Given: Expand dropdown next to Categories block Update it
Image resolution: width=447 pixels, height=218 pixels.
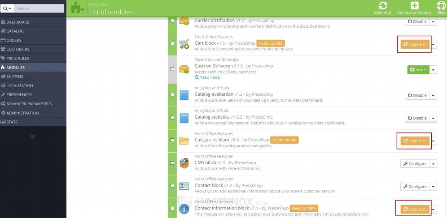Looking at the screenshot, I should click(x=434, y=141).
